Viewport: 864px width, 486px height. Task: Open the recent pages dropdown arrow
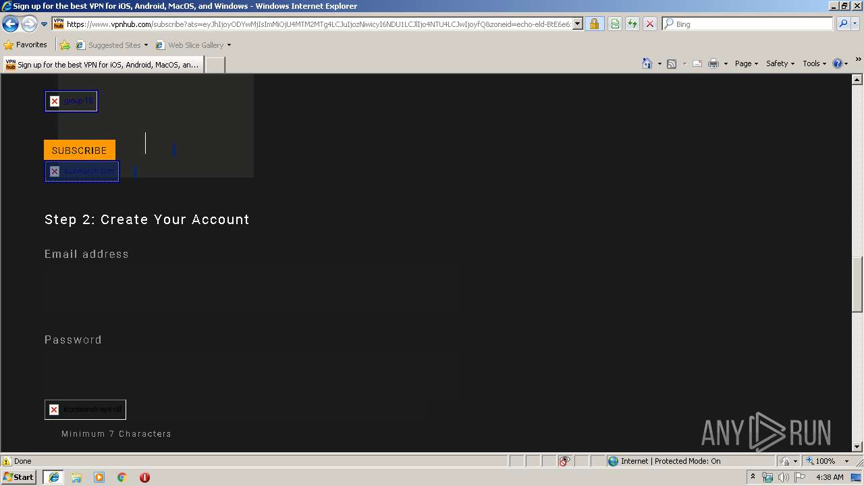pyautogui.click(x=45, y=24)
